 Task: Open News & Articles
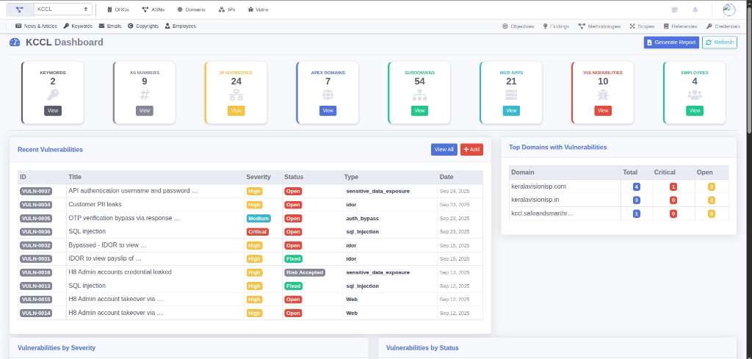(x=36, y=26)
